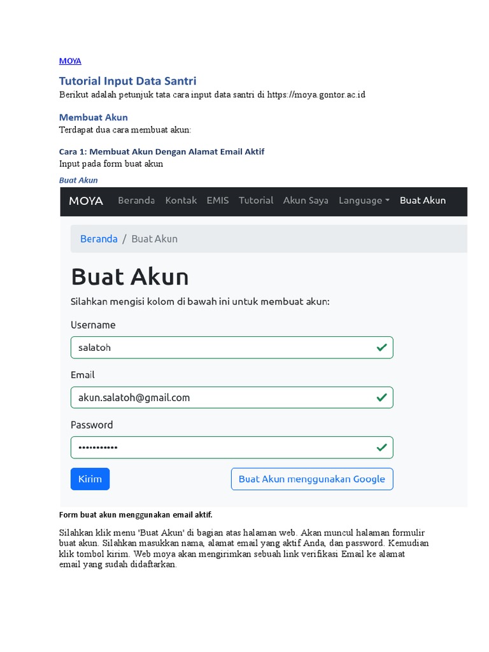Screen dimensions: 489x652
Task: Click the blue MOYA hyperlink at top
Action: [x=70, y=61]
